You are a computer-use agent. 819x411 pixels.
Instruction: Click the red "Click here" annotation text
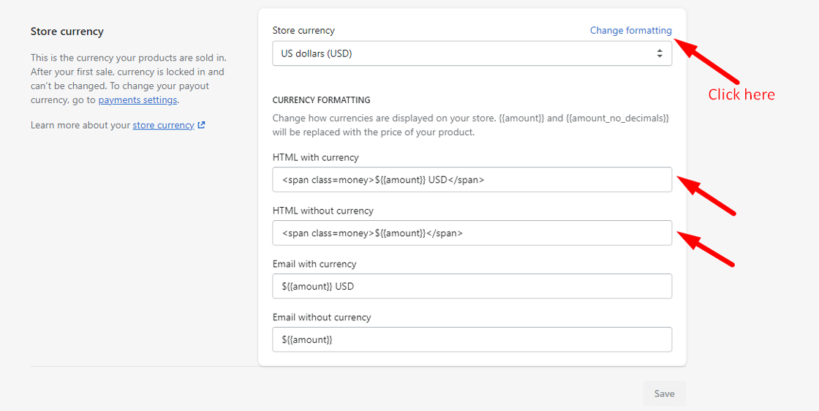coord(741,94)
